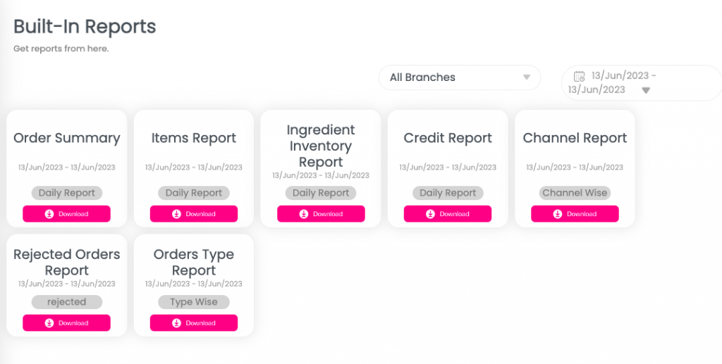The height and width of the screenshot is (364, 722).
Task: Click download icon on Credit Report card
Action: point(431,214)
